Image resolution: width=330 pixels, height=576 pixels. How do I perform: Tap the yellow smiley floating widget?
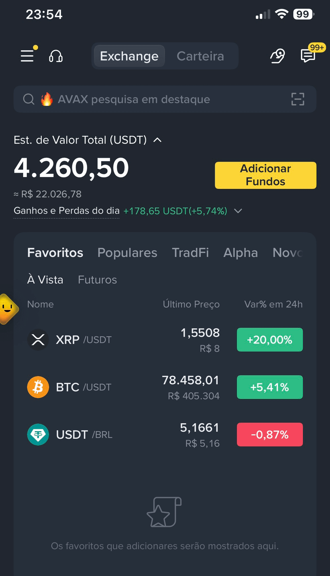coord(7,309)
